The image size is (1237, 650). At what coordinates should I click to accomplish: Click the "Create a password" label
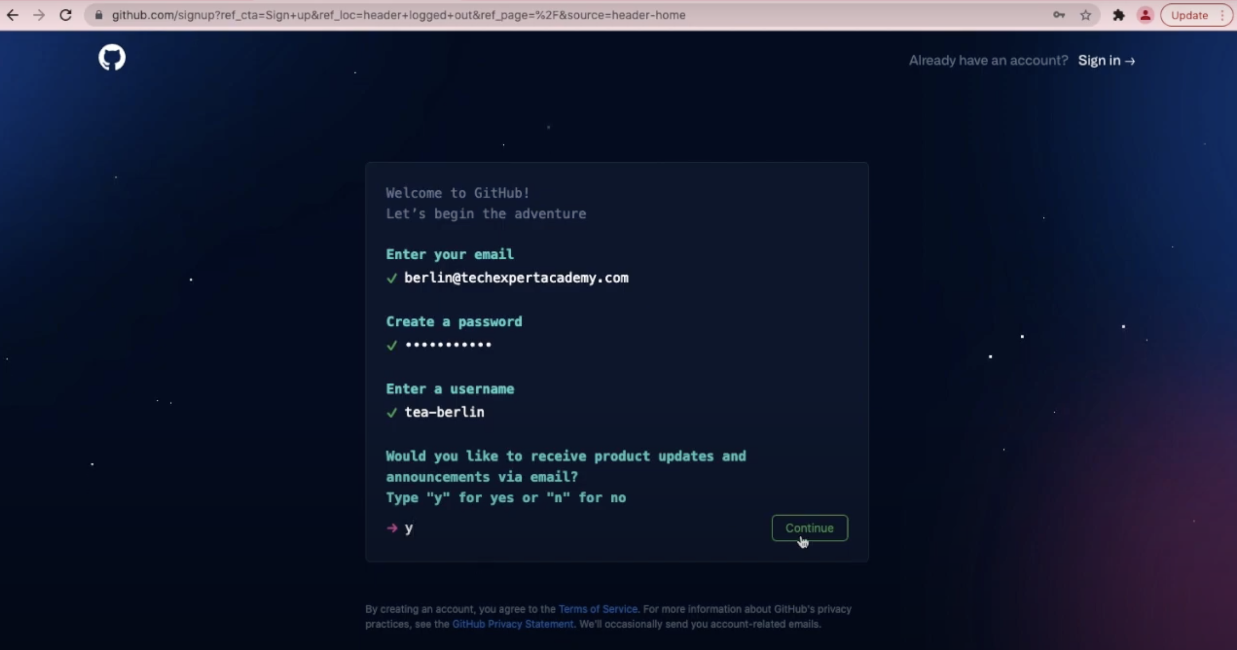pyautogui.click(x=454, y=322)
